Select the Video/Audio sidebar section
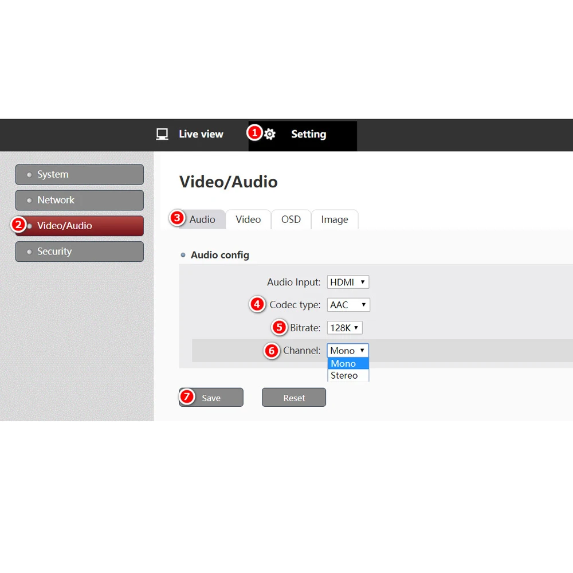 (79, 225)
